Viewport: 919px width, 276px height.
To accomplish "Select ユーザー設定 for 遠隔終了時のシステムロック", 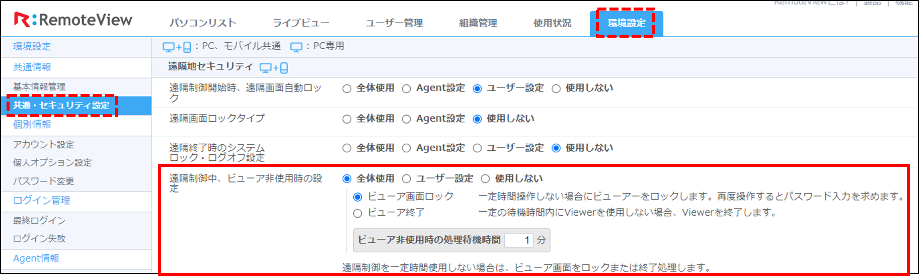I will [477, 148].
